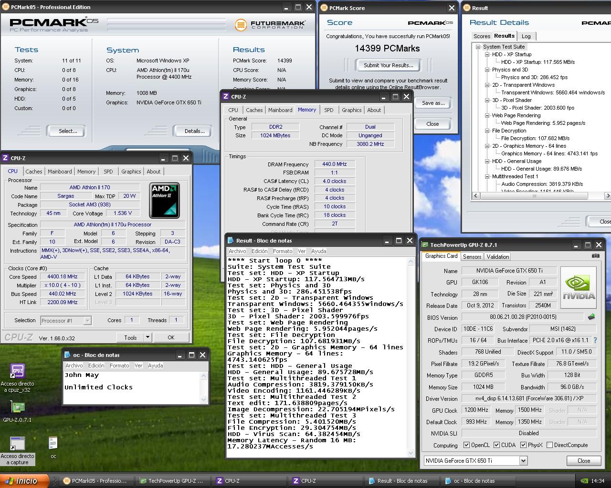
Task: Click the GPU-Z title bar icon
Action: click(x=425, y=245)
